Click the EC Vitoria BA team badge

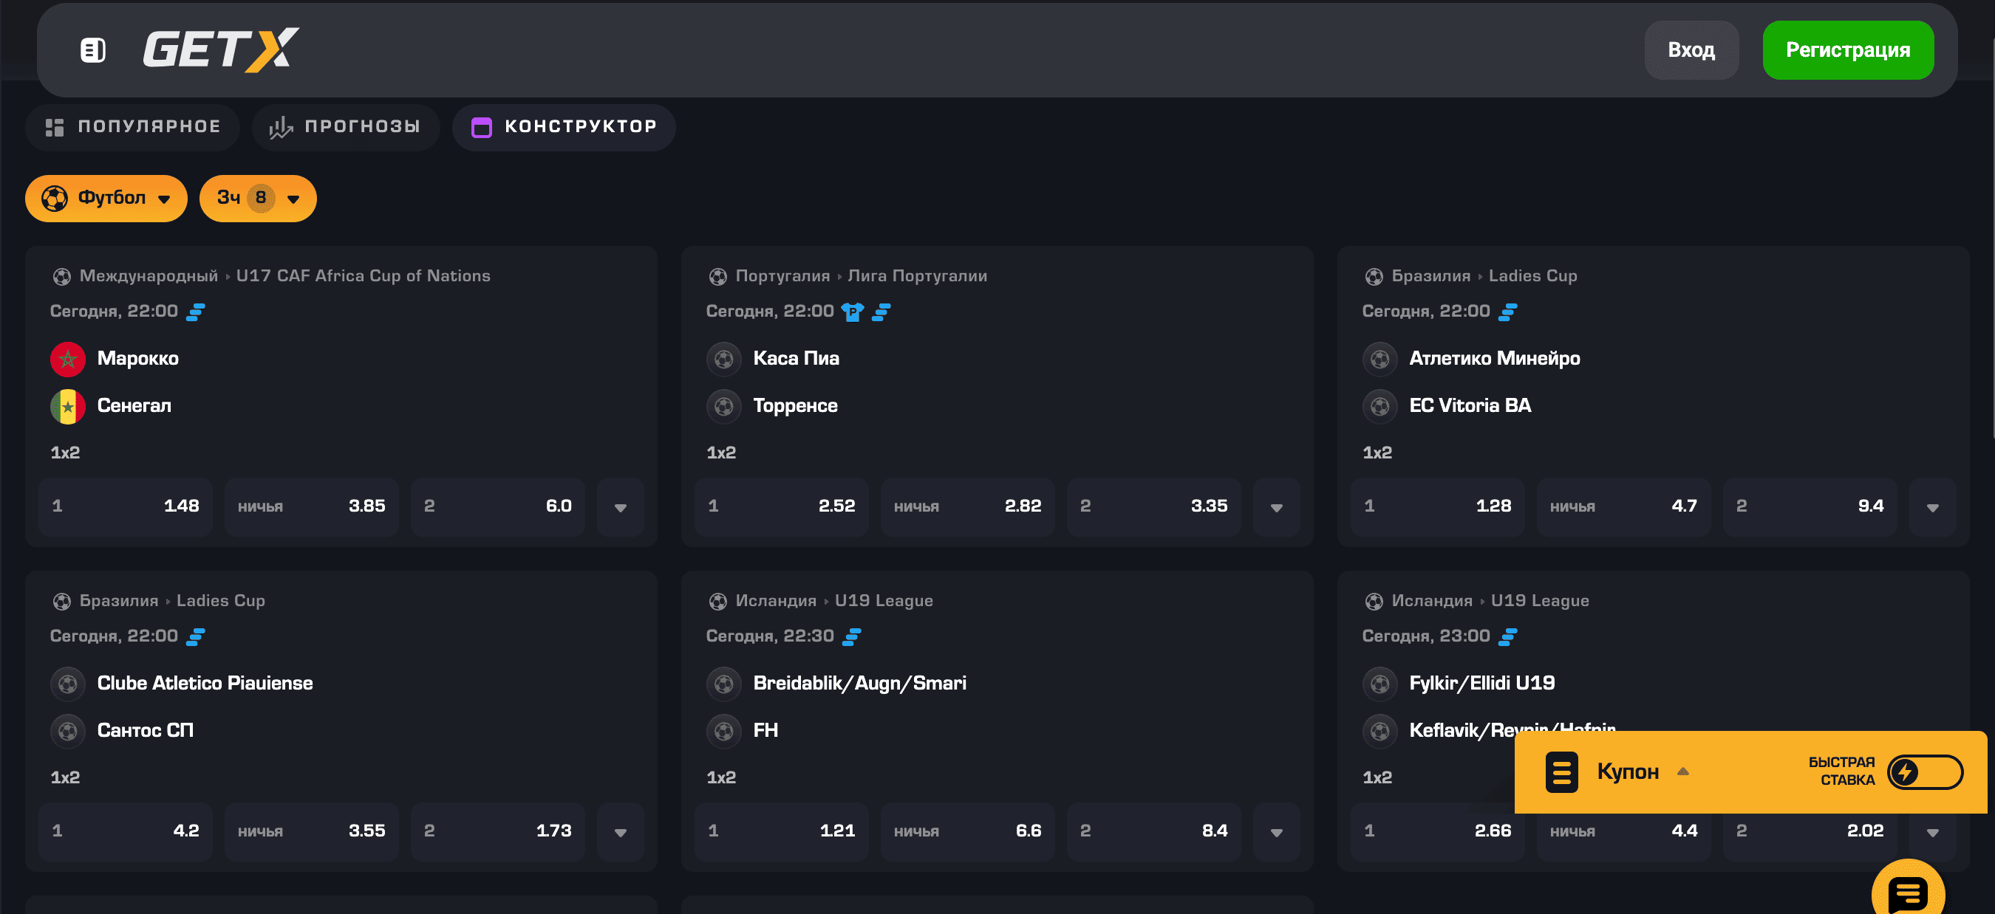[x=1380, y=406]
